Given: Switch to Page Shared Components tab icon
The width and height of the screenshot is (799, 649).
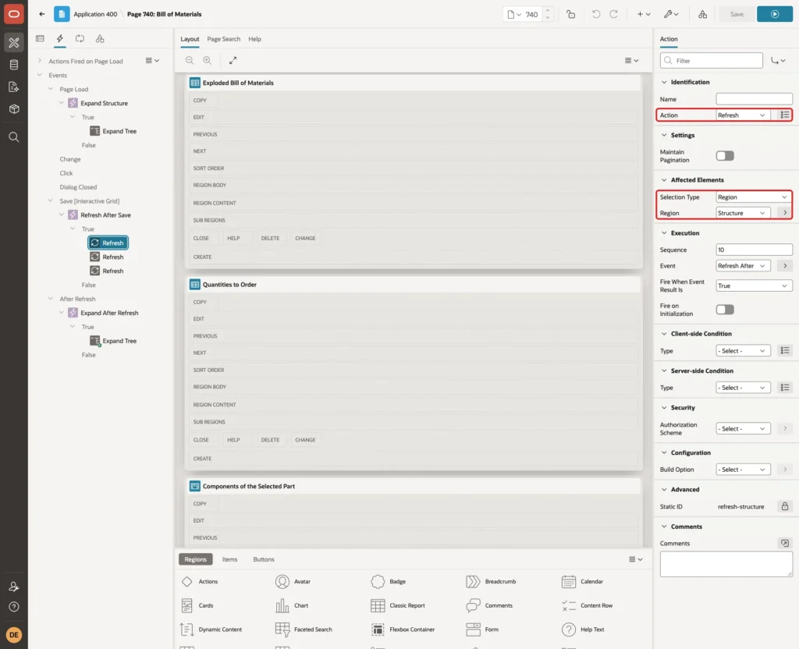Looking at the screenshot, I should [x=100, y=39].
